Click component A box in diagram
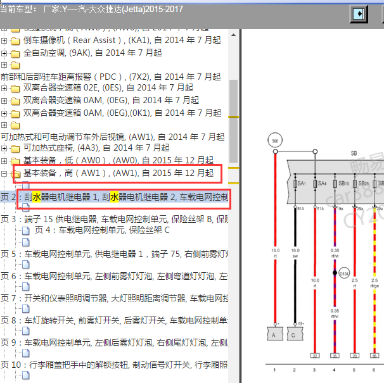Image resolution: width=384 pixels, height=383 pixels. pyautogui.click(x=275, y=334)
